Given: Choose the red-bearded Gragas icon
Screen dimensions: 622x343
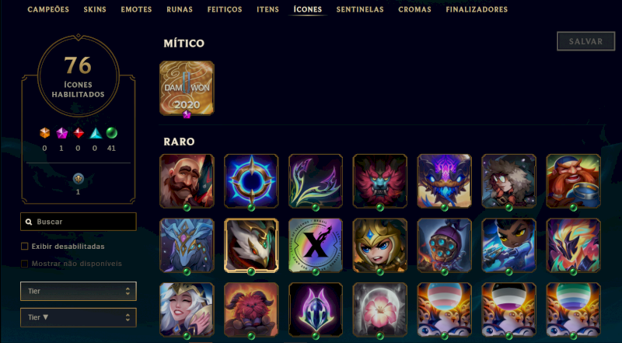Looking at the screenshot, I should coord(573,181).
